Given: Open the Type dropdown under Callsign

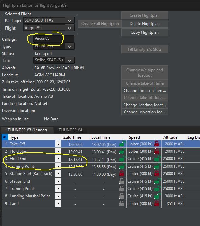Looking at the screenshot, I should coord(54,46).
